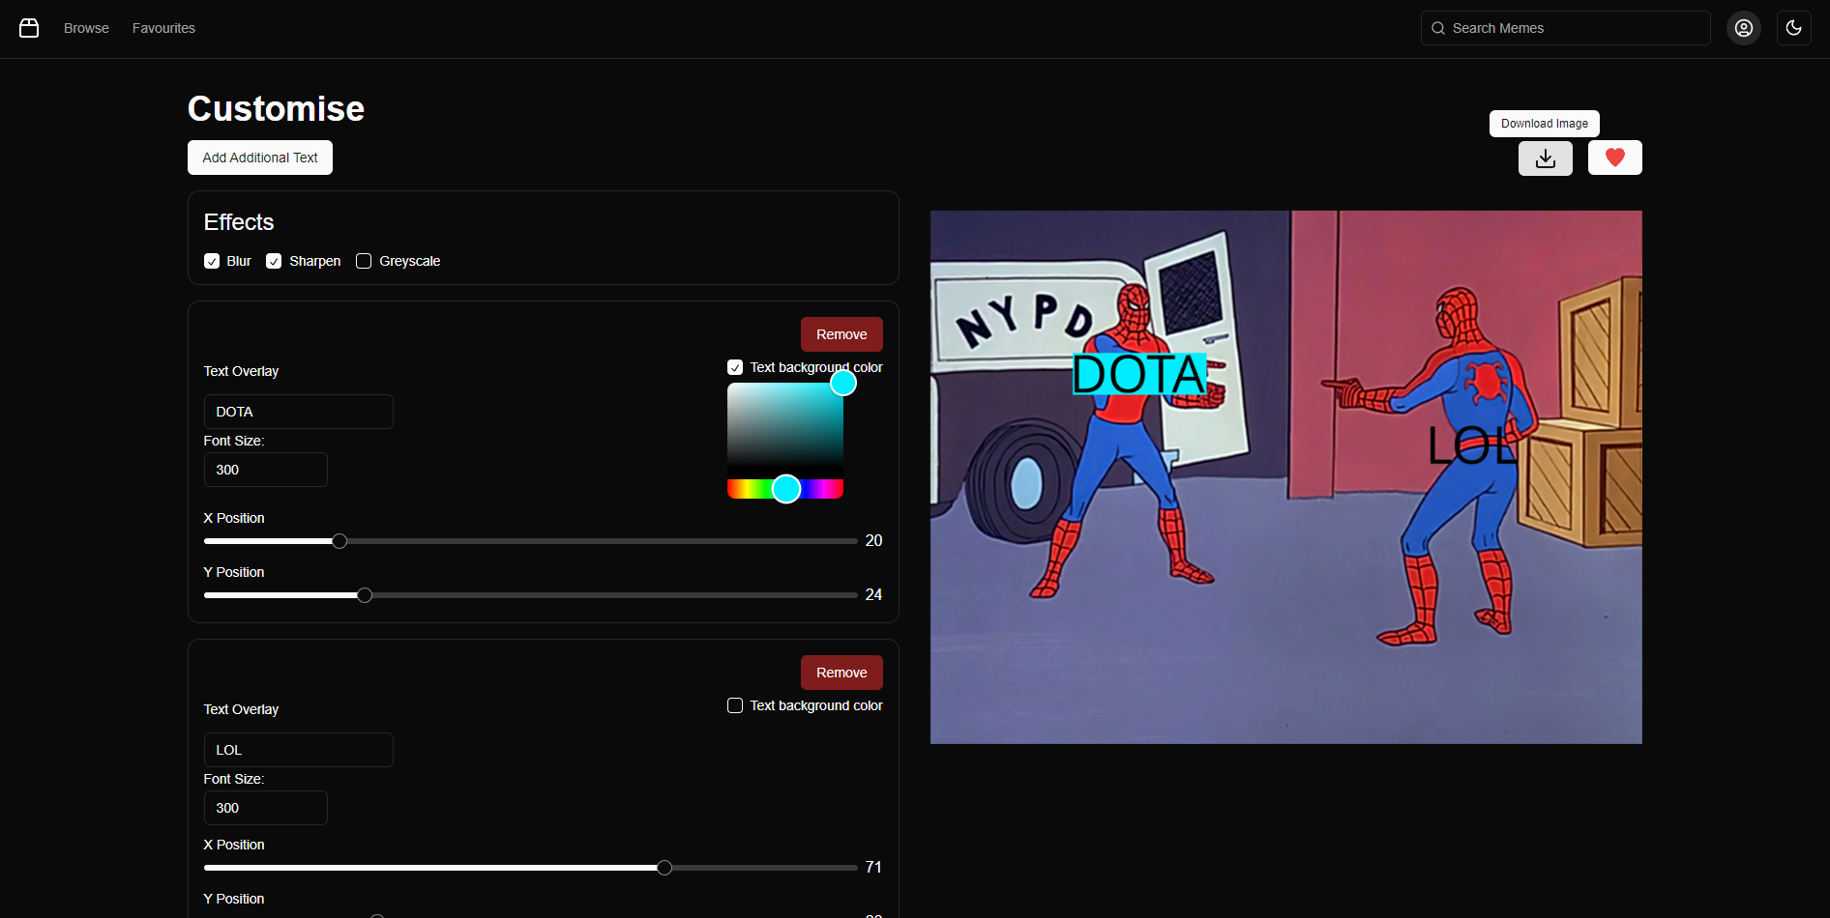Click the DOTA text overlay field
Screen dimensions: 1830x918
tap(299, 412)
